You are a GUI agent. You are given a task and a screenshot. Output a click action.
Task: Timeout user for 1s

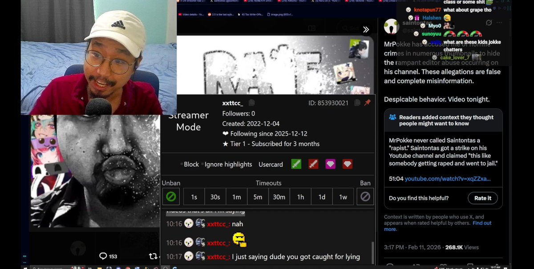tap(194, 197)
